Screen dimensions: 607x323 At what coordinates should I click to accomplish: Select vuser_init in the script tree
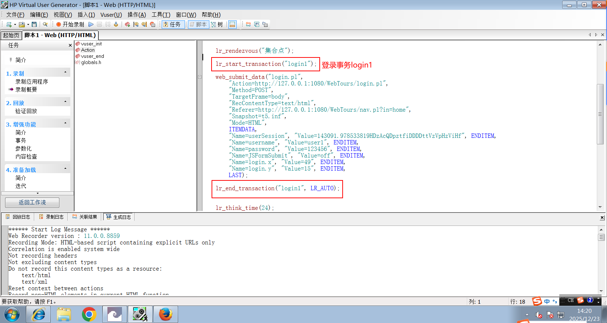pyautogui.click(x=91, y=44)
